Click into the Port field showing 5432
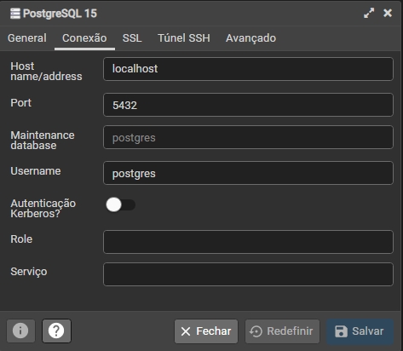This screenshot has height=351, width=403. pyautogui.click(x=248, y=105)
